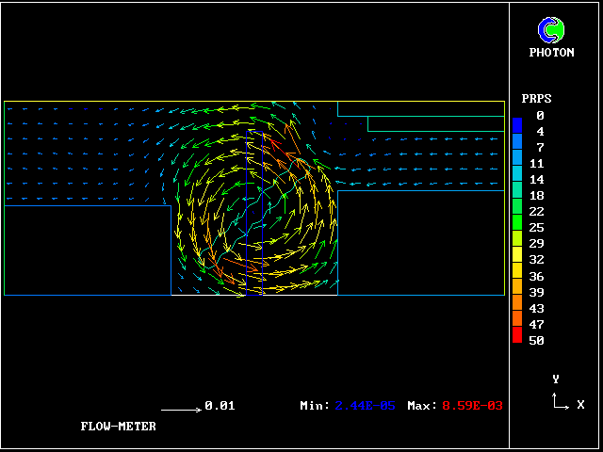This screenshot has height=452, width=603.
Task: Click legend value 50
Action: point(536,341)
